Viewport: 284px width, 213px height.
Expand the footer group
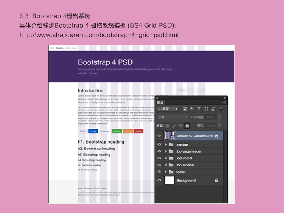click(x=166, y=172)
